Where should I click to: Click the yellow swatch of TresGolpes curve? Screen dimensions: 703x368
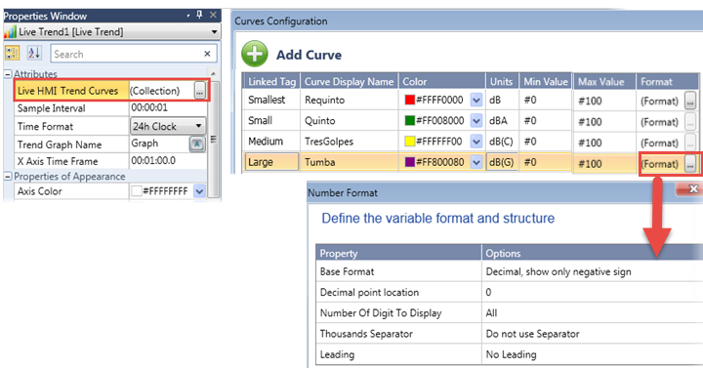410,142
